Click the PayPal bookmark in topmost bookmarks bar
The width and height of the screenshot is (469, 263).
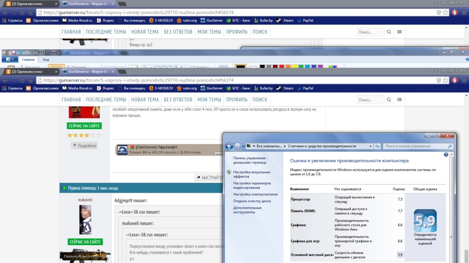pos(305,21)
